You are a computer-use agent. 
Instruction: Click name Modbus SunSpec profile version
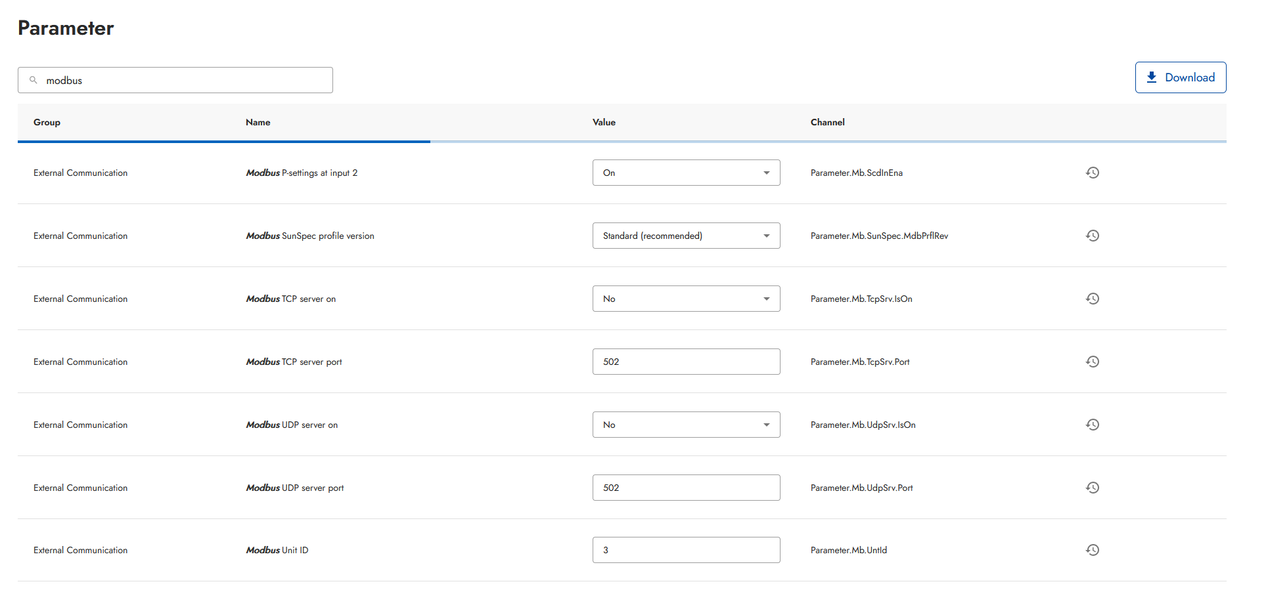pos(310,236)
